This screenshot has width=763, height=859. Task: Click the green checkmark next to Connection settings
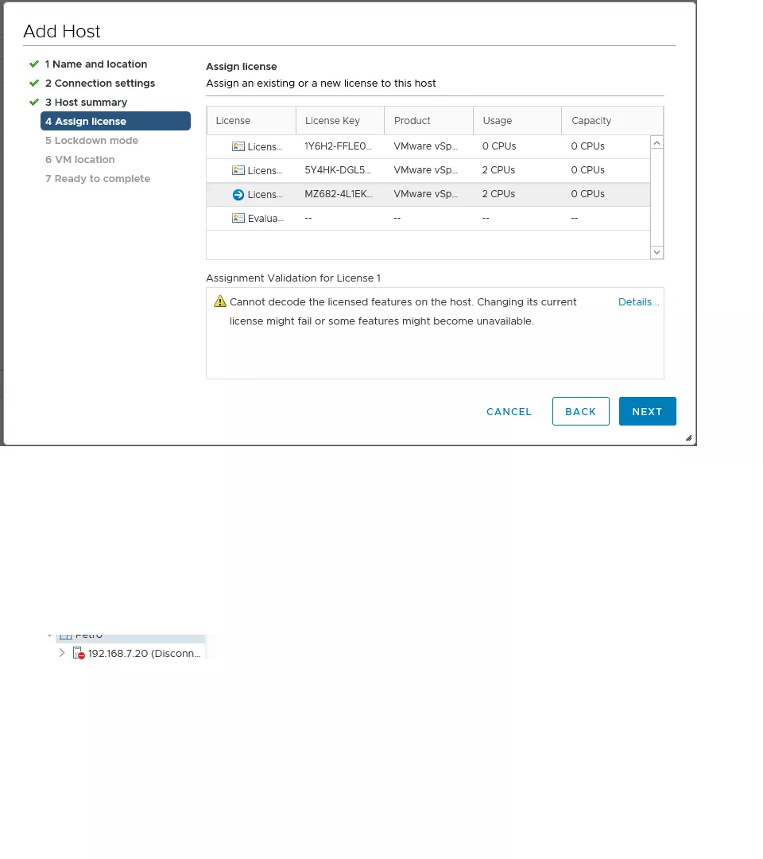click(34, 84)
